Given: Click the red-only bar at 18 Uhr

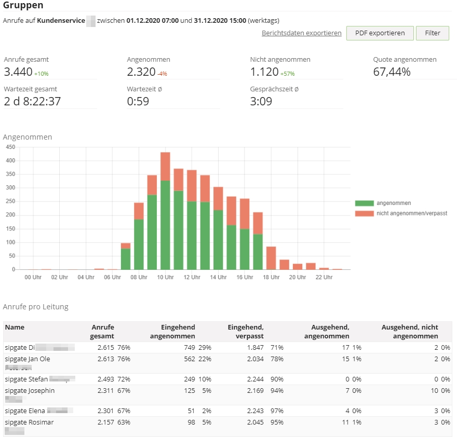Looking at the screenshot, I should click(271, 258).
